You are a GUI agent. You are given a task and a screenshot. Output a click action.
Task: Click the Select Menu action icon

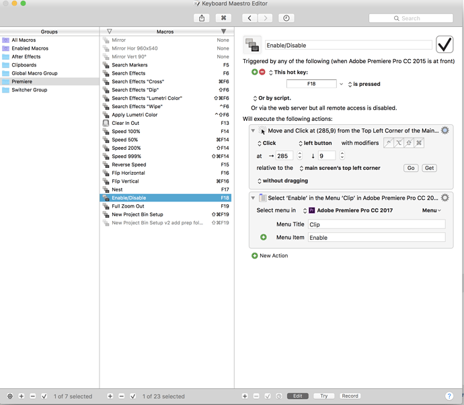[x=262, y=197]
